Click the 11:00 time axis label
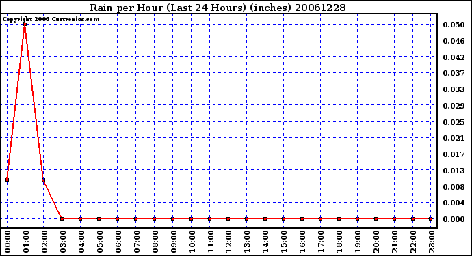 pyautogui.click(x=211, y=242)
